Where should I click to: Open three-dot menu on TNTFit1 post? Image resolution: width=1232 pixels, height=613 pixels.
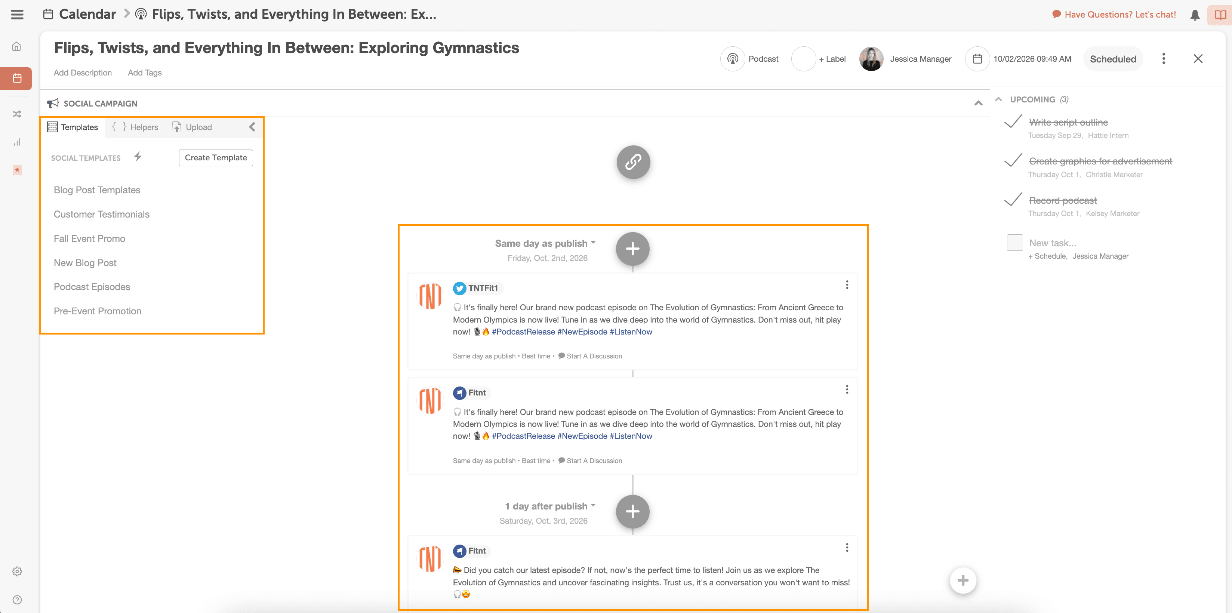847,285
